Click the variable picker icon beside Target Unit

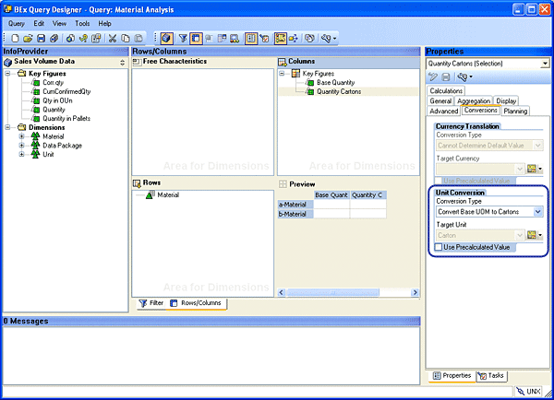pos(531,235)
